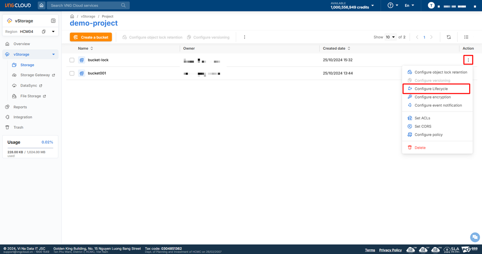This screenshot has width=482, height=254.
Task: Open the chat support bubble
Action: coord(475,237)
